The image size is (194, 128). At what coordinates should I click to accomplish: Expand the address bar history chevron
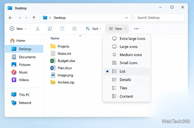(126, 18)
